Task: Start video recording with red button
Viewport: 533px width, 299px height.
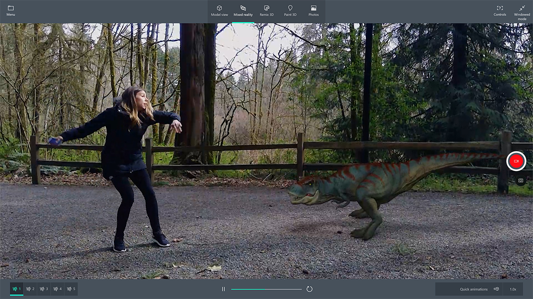Action: pos(516,161)
